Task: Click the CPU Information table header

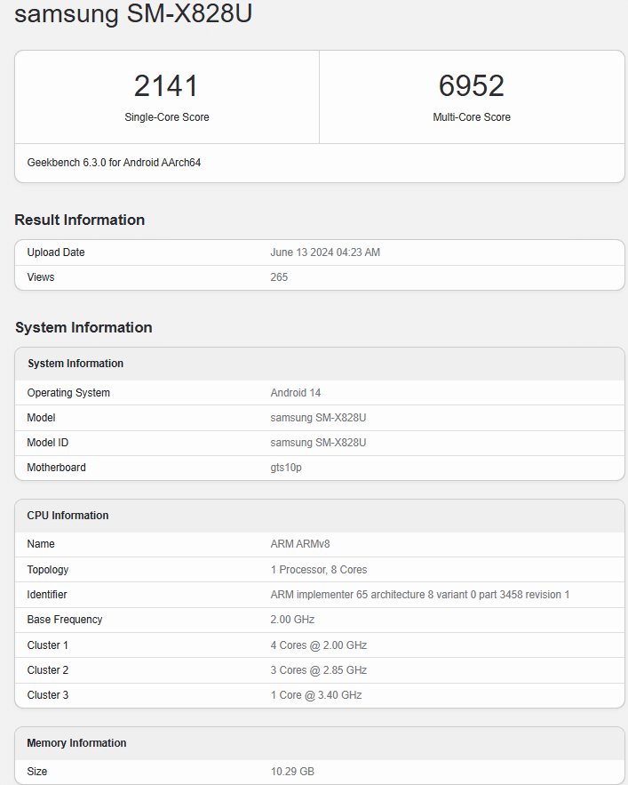Action: [68, 516]
